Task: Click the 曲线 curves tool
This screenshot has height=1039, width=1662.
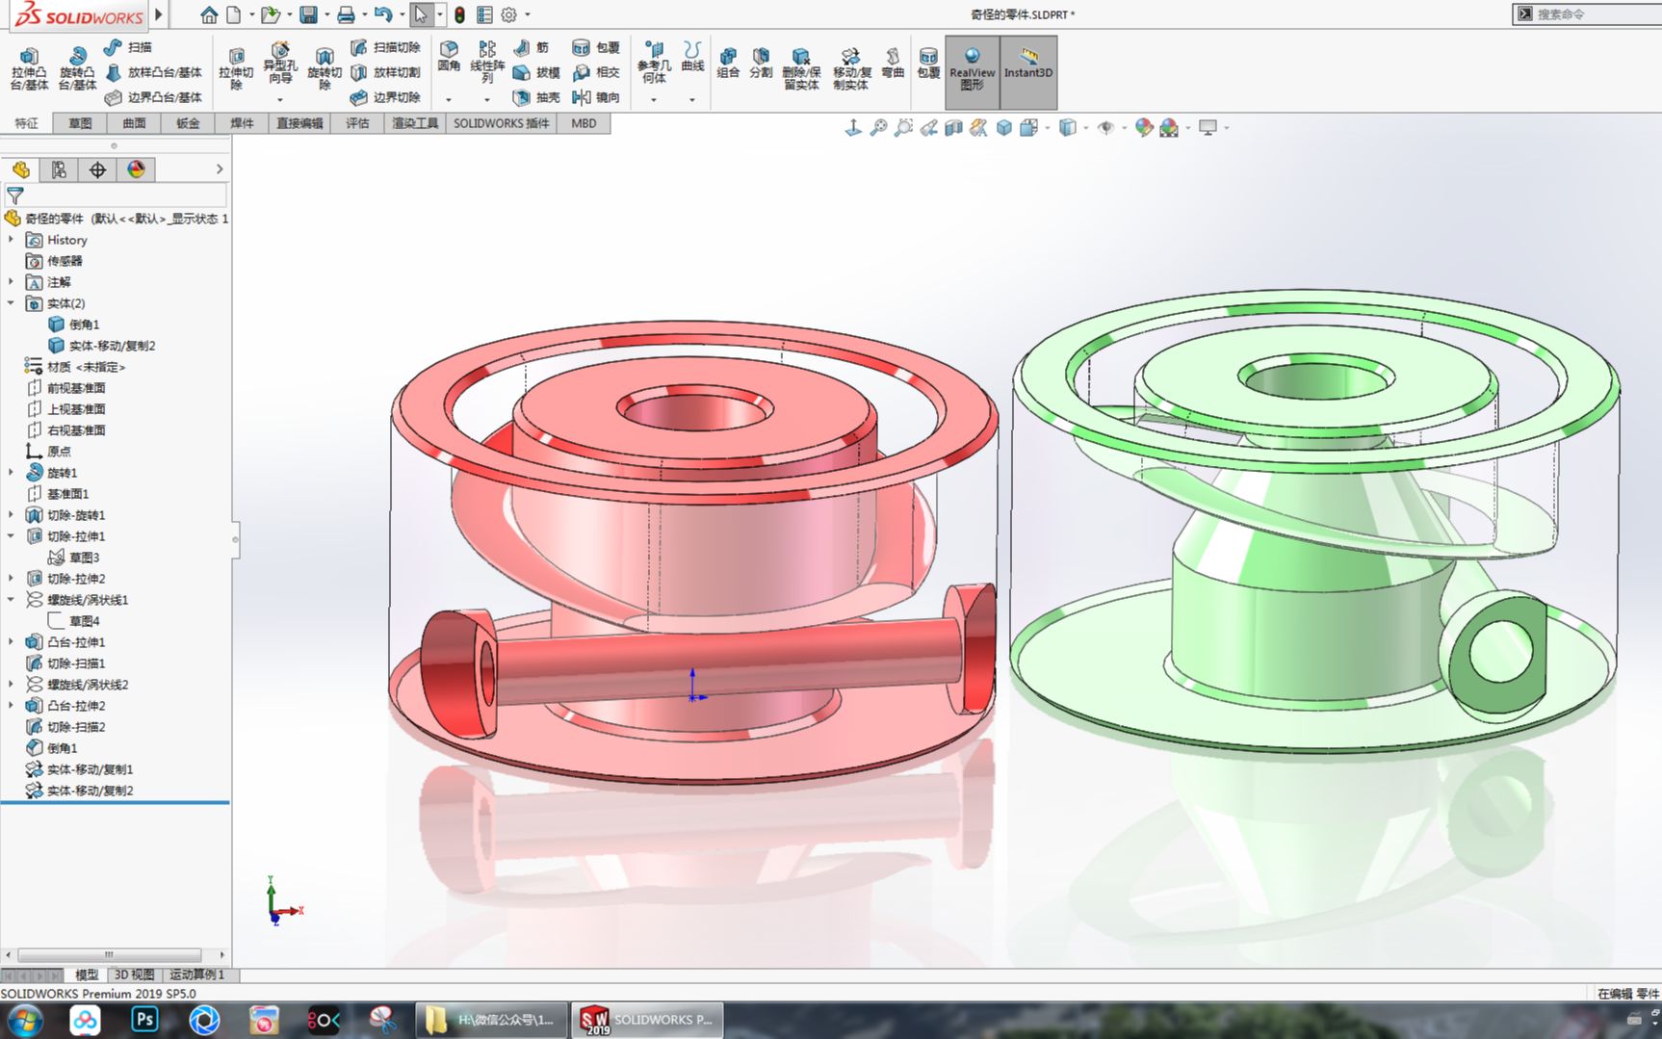Action: [692, 56]
